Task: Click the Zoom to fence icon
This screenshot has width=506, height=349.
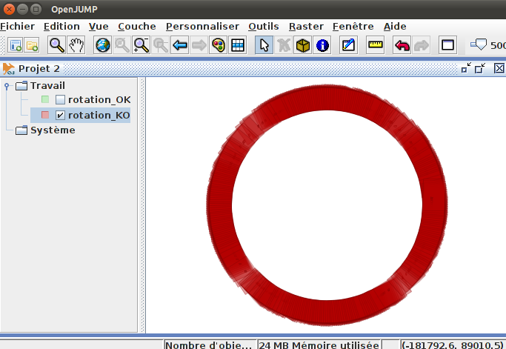Action: [x=142, y=45]
